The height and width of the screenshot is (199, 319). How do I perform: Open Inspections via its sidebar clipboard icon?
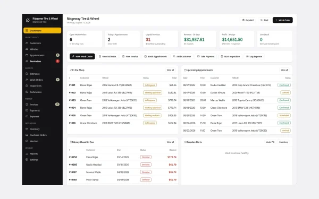tap(27, 86)
